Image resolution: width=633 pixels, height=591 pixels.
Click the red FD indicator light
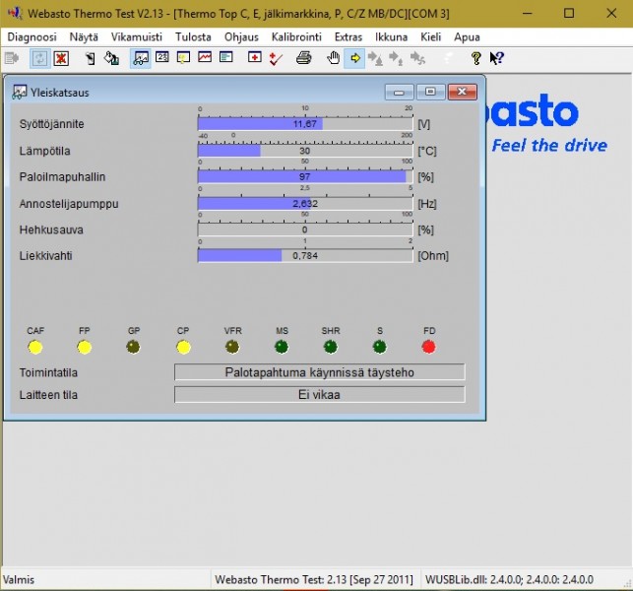tap(428, 347)
